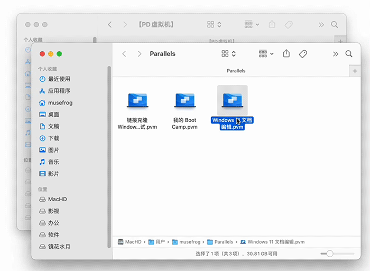Click the Windows 11 文档编辑.pvm file name
370x271 pixels.
click(232, 124)
